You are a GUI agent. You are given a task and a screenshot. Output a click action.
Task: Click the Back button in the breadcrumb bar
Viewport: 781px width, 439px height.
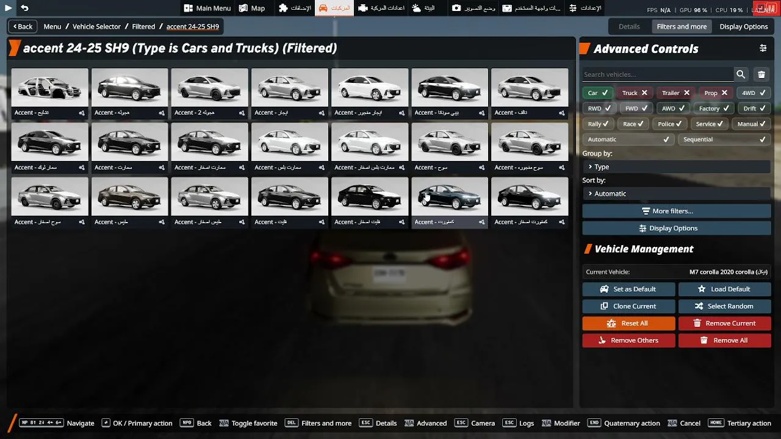click(x=22, y=26)
